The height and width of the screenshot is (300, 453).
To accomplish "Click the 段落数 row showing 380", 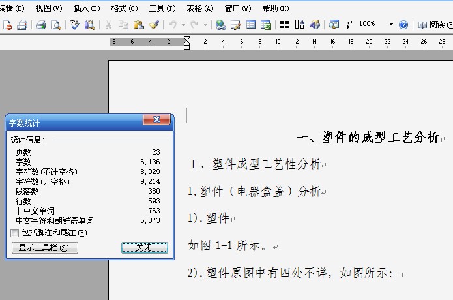I will coord(88,191).
